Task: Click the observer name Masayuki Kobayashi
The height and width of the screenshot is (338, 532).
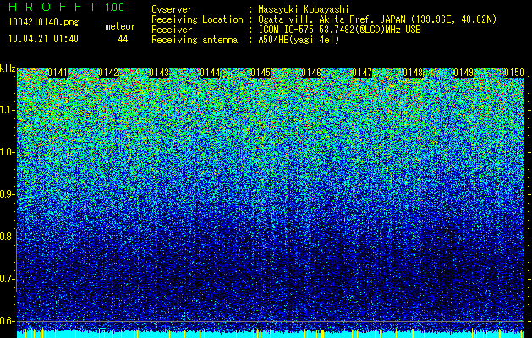Action: tap(304, 9)
